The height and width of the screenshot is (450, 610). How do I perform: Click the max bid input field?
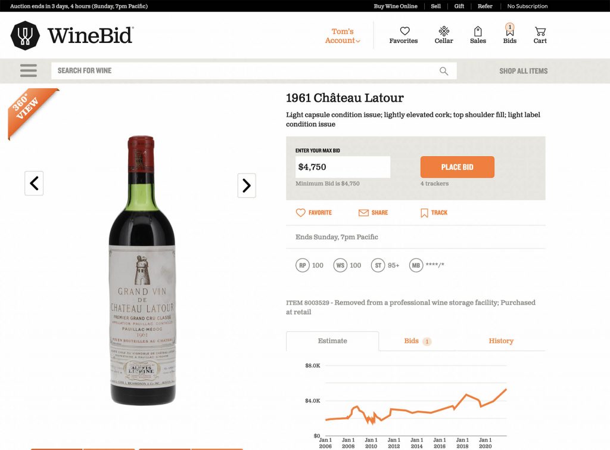pos(343,167)
